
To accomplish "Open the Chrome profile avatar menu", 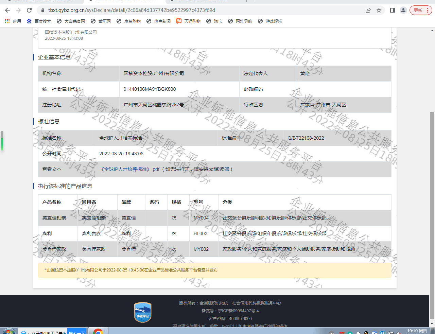I will tap(403, 10).
